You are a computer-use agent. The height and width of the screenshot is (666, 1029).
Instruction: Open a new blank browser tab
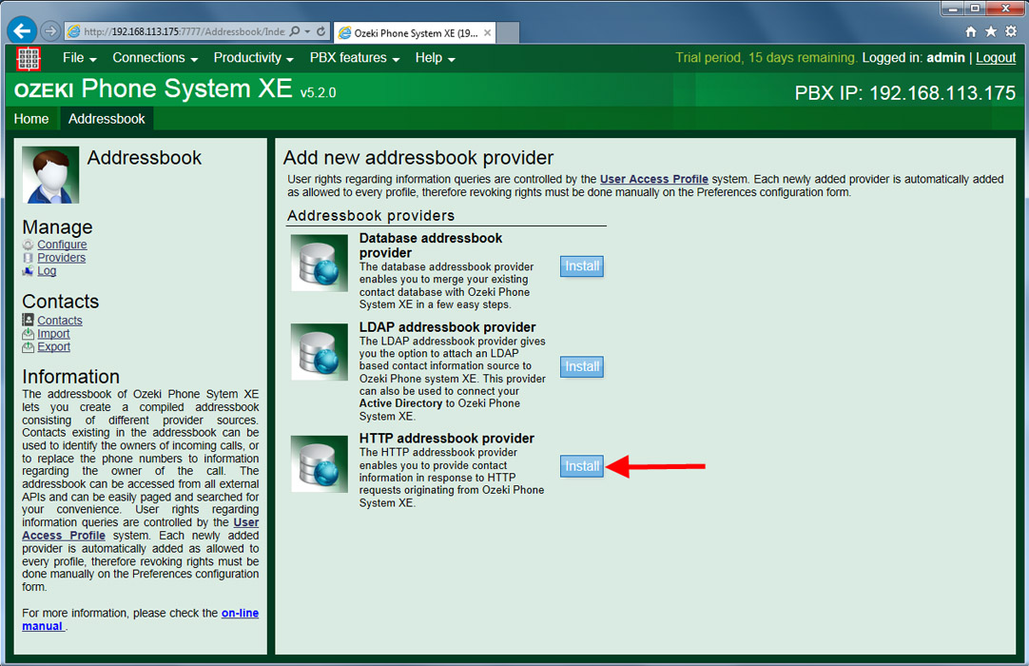[508, 33]
